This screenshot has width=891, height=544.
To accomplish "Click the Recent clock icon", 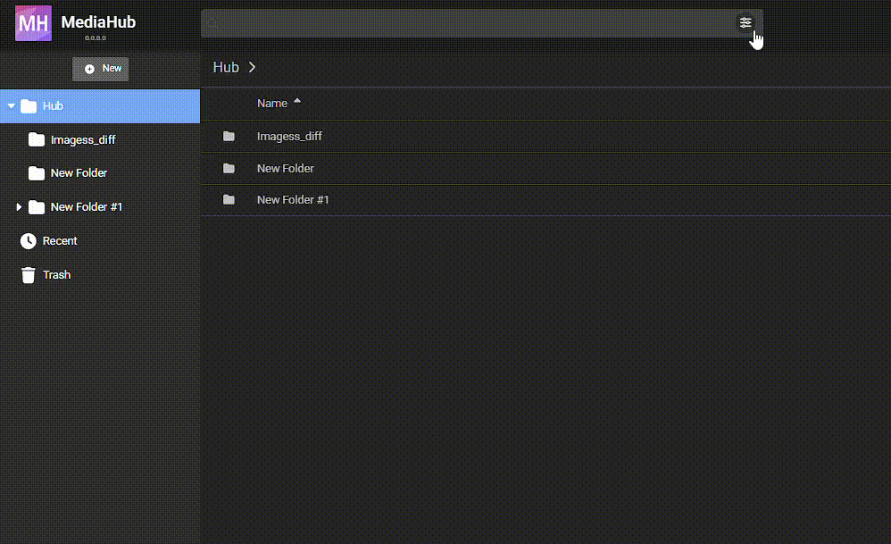I will (x=29, y=241).
